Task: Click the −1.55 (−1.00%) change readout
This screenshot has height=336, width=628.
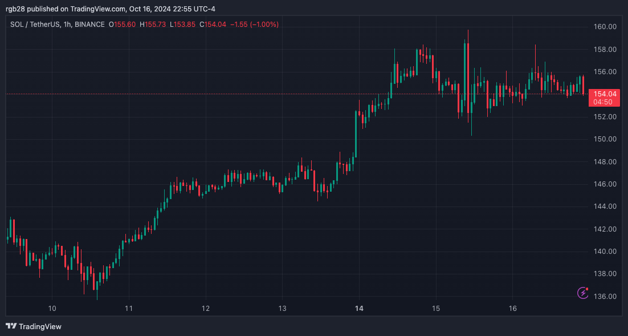Action: 254,25
